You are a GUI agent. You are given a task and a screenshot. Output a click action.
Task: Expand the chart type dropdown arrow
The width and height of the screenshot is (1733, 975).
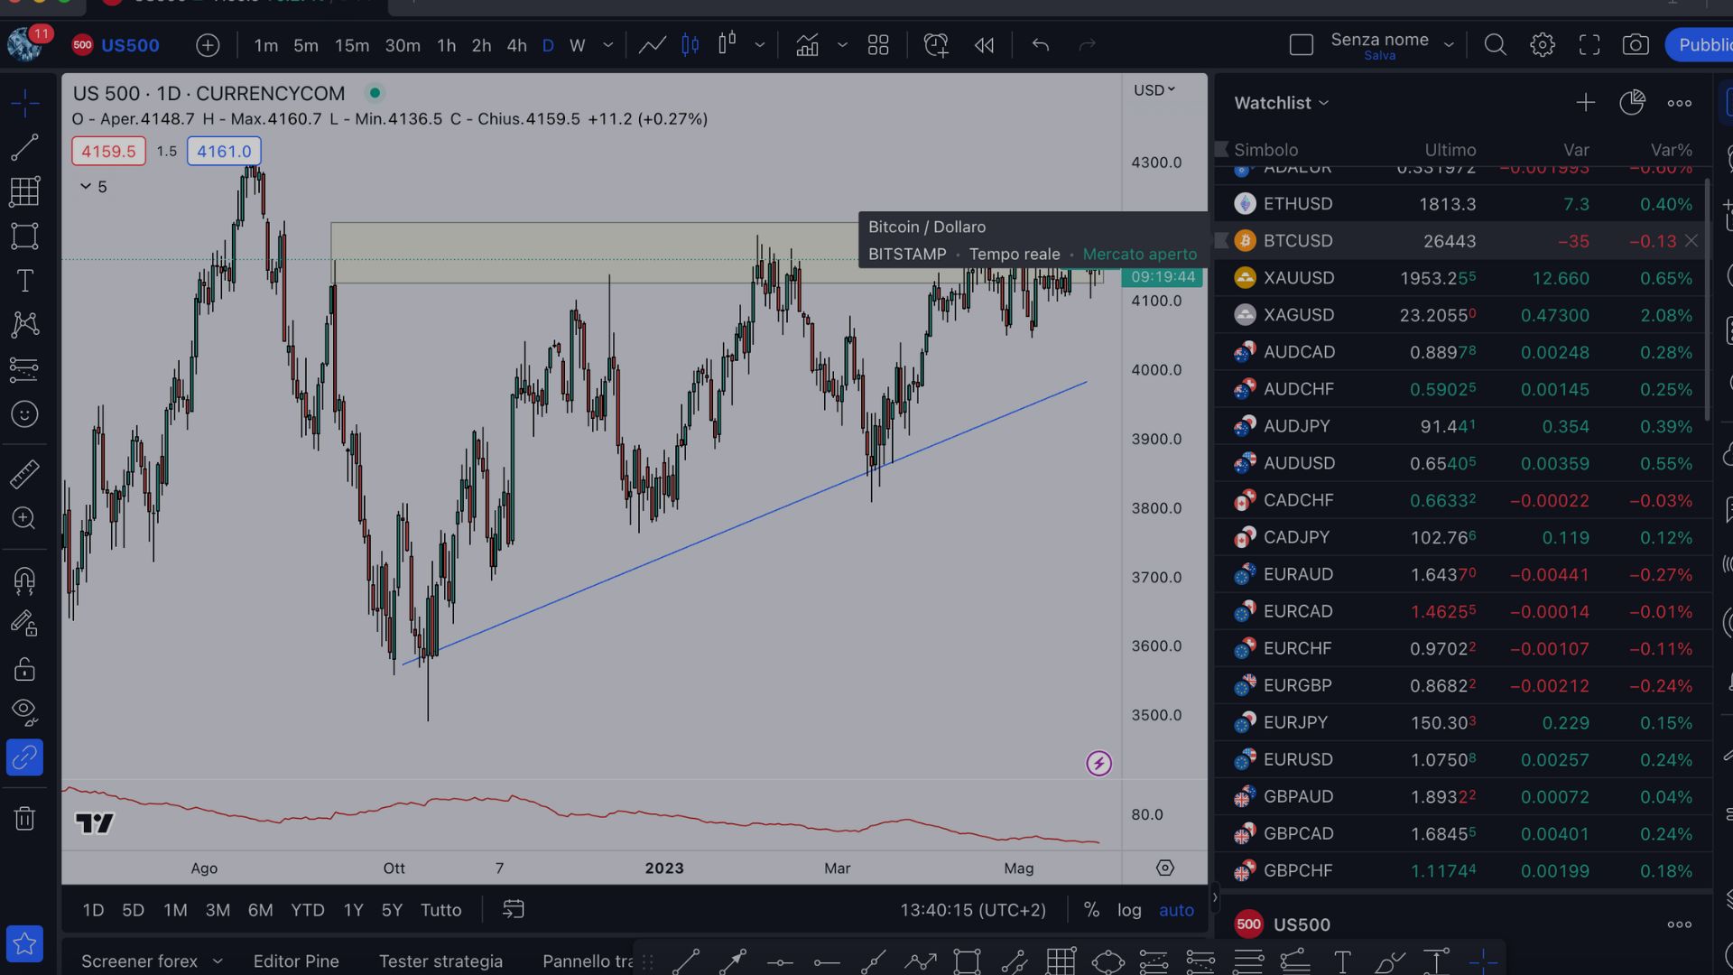pos(760,45)
